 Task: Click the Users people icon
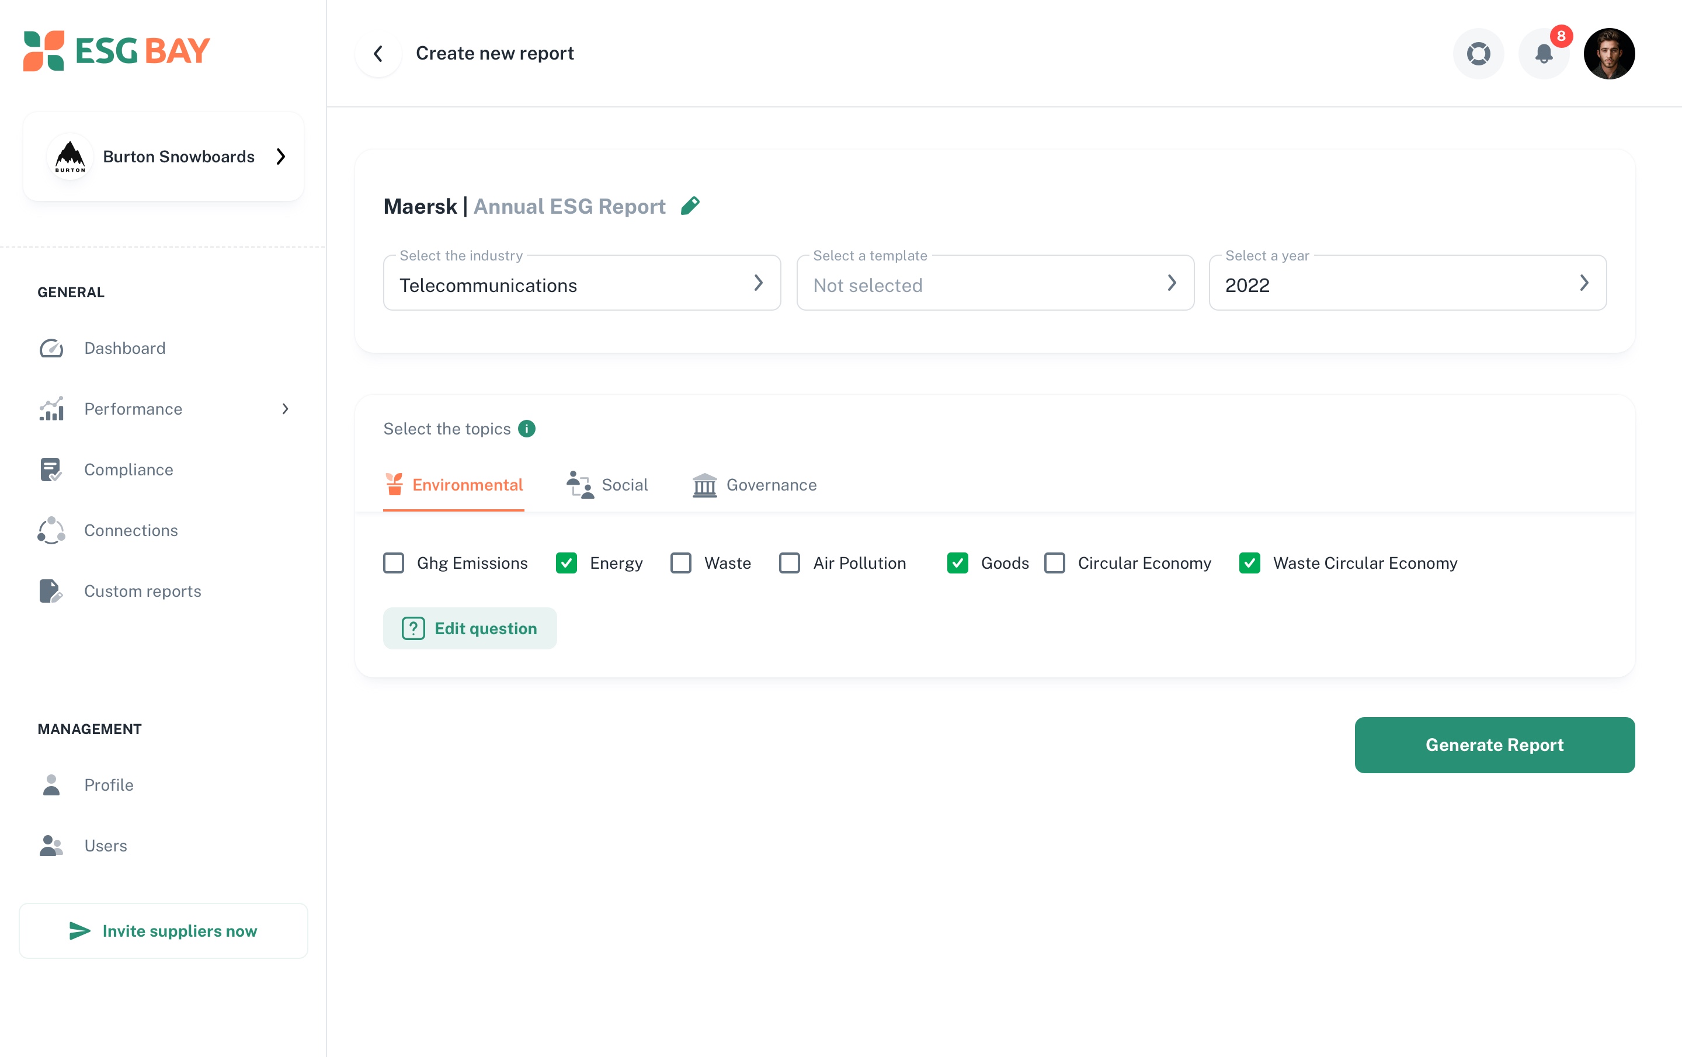click(x=51, y=846)
